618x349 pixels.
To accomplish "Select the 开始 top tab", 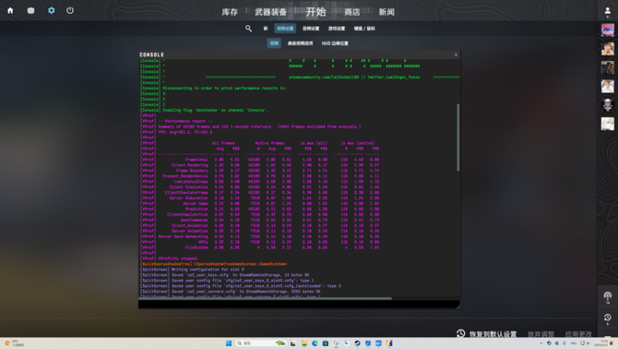I will [x=316, y=12].
